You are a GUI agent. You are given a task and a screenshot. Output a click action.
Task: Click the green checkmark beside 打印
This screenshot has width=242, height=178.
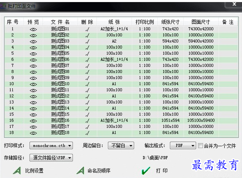coord(146,171)
